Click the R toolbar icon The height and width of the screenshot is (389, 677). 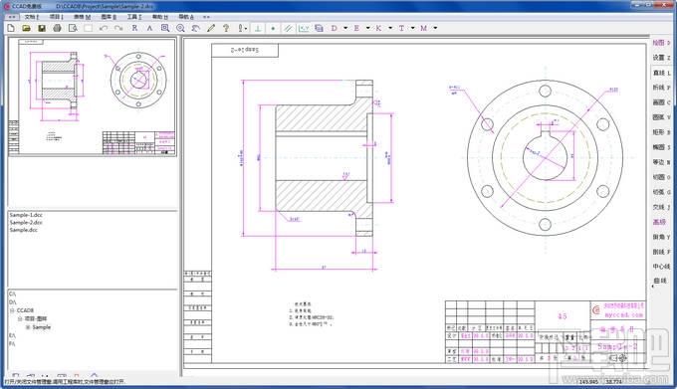tap(134, 28)
